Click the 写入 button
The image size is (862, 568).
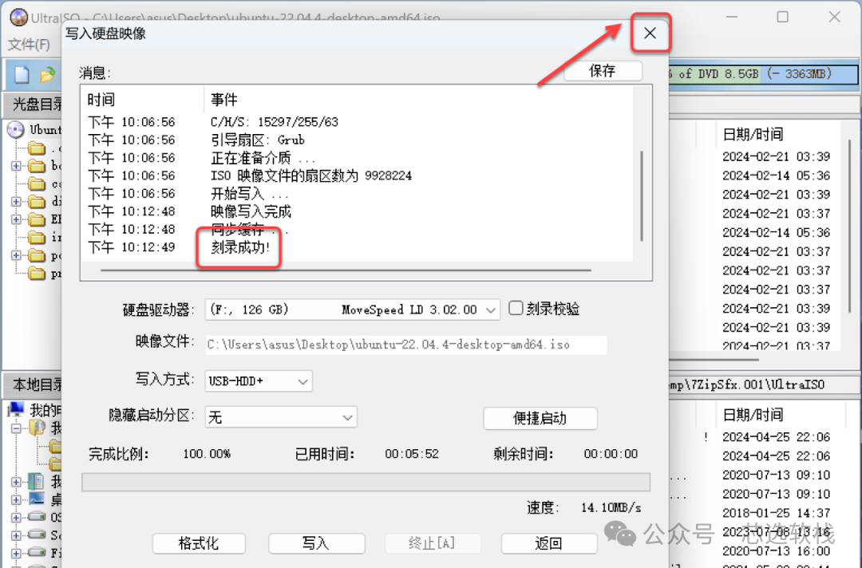click(x=316, y=543)
